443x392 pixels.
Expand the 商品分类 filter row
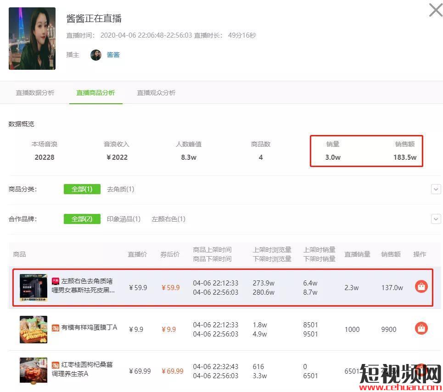click(x=436, y=189)
